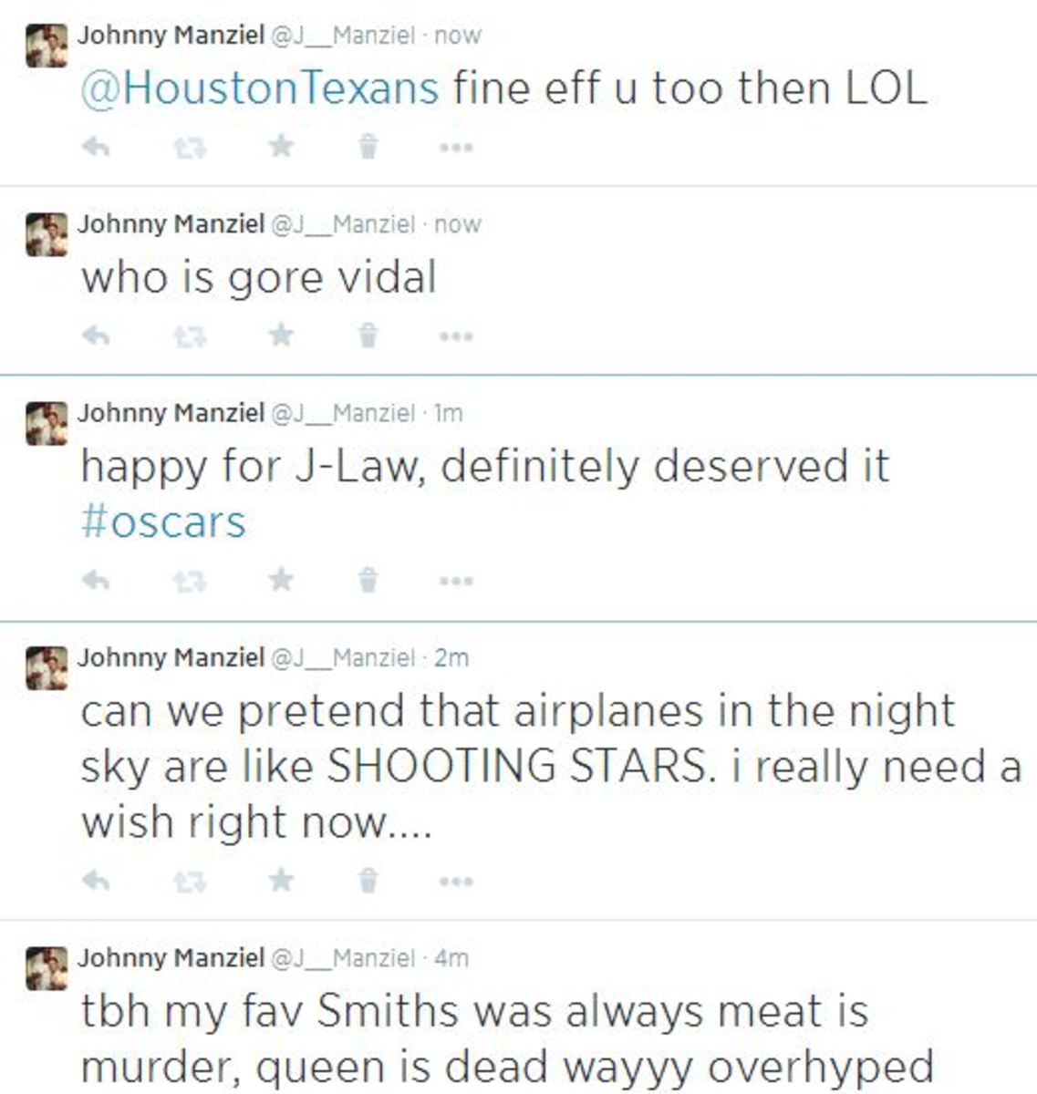The width and height of the screenshot is (1037, 1094).
Task: Favorite the 'who is gore vidal' tweet
Action: pyautogui.click(x=279, y=335)
